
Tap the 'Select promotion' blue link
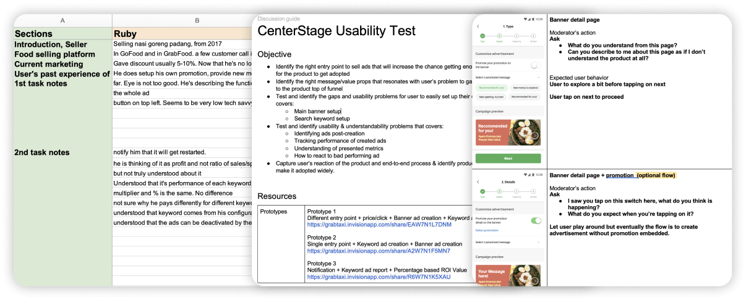click(487, 230)
